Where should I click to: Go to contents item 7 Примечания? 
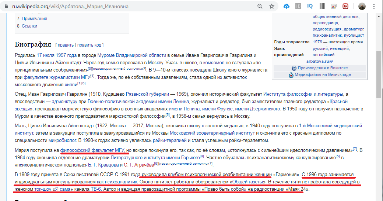pos(34,18)
